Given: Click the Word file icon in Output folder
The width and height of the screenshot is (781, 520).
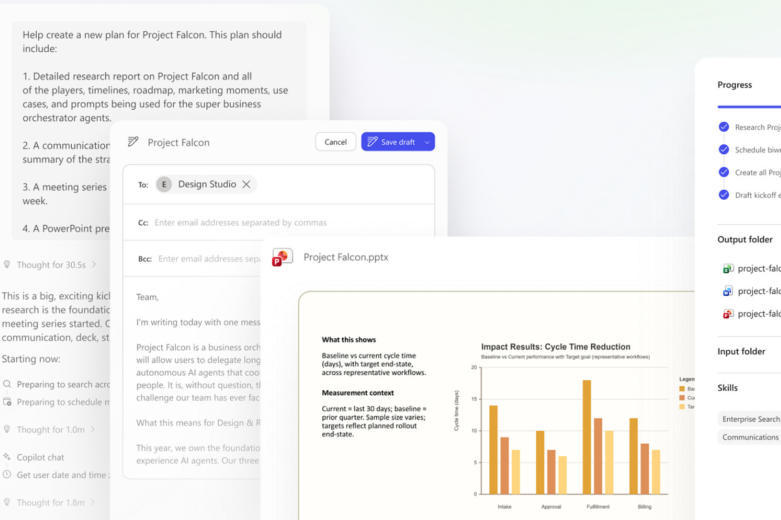Looking at the screenshot, I should (728, 291).
